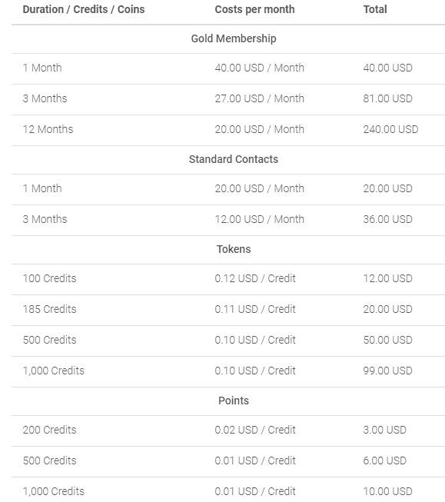Click the 240.00 USD total

[x=390, y=129]
